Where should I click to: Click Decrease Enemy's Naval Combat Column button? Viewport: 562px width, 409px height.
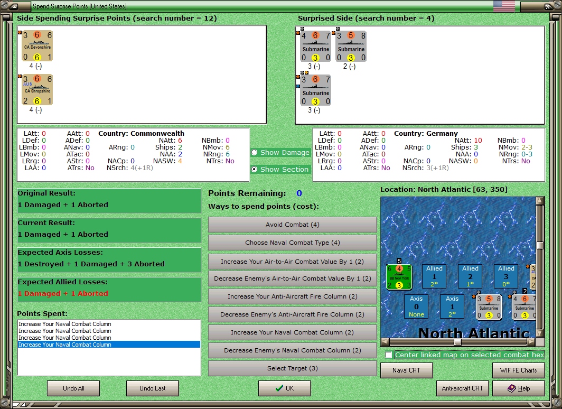tap(293, 350)
